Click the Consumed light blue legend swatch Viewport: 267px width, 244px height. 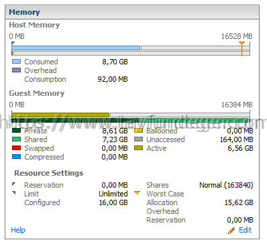point(16,62)
